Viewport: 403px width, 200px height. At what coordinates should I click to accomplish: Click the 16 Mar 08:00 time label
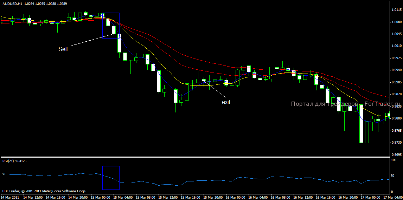(281, 198)
